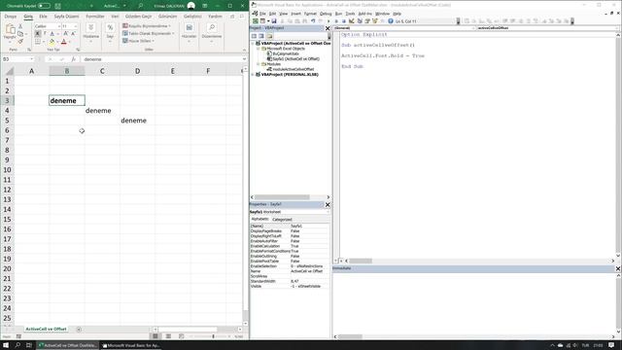This screenshot has height=350, width=622.
Task: Expand VBAProject (PERSONAL.XLSB) node
Action: click(253, 74)
